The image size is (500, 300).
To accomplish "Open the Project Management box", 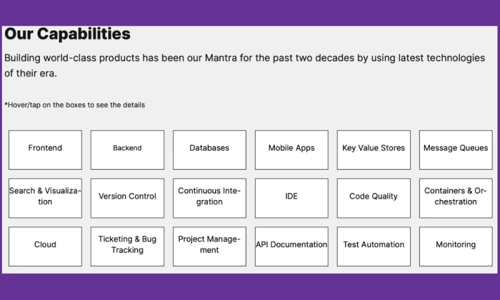I will (x=209, y=245).
